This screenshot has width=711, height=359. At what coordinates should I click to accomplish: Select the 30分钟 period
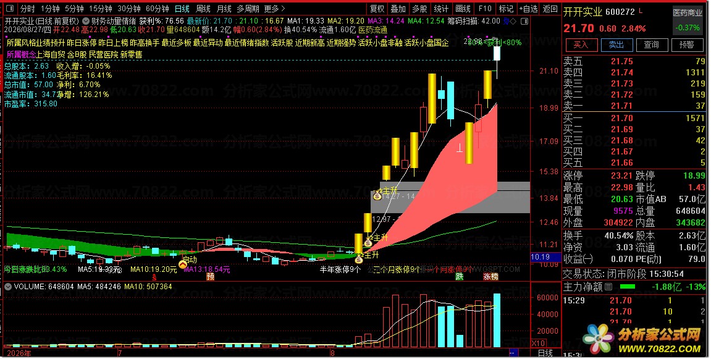pyautogui.click(x=128, y=9)
